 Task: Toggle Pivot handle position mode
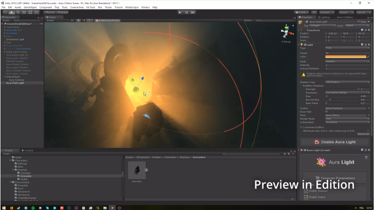pyautogui.click(x=50, y=12)
